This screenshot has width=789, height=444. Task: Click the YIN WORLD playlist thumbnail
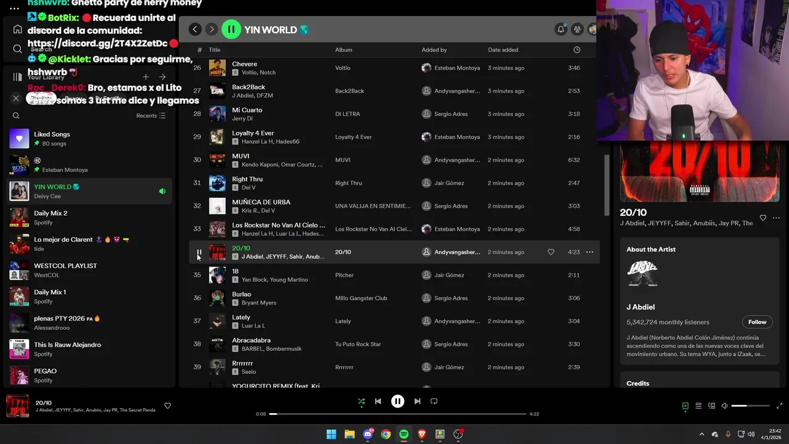(19, 191)
